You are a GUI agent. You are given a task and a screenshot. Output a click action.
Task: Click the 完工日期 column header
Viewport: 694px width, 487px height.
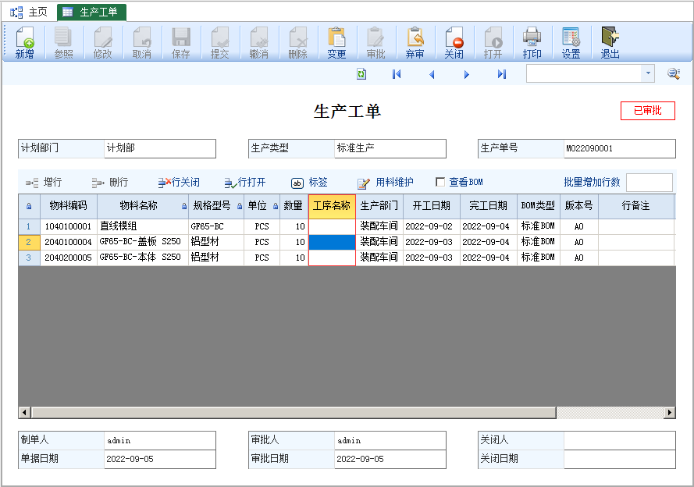(x=488, y=206)
